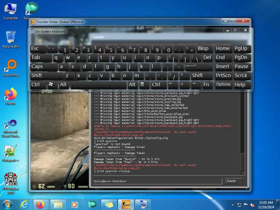
Task: Click the Show desktop strip on the taskbar
Action: 278,205
